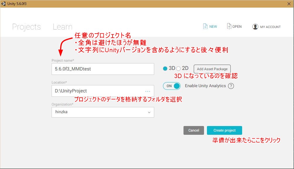Browse location with the three-dots icon
This screenshot has width=294, height=169.
pyautogui.click(x=148, y=92)
